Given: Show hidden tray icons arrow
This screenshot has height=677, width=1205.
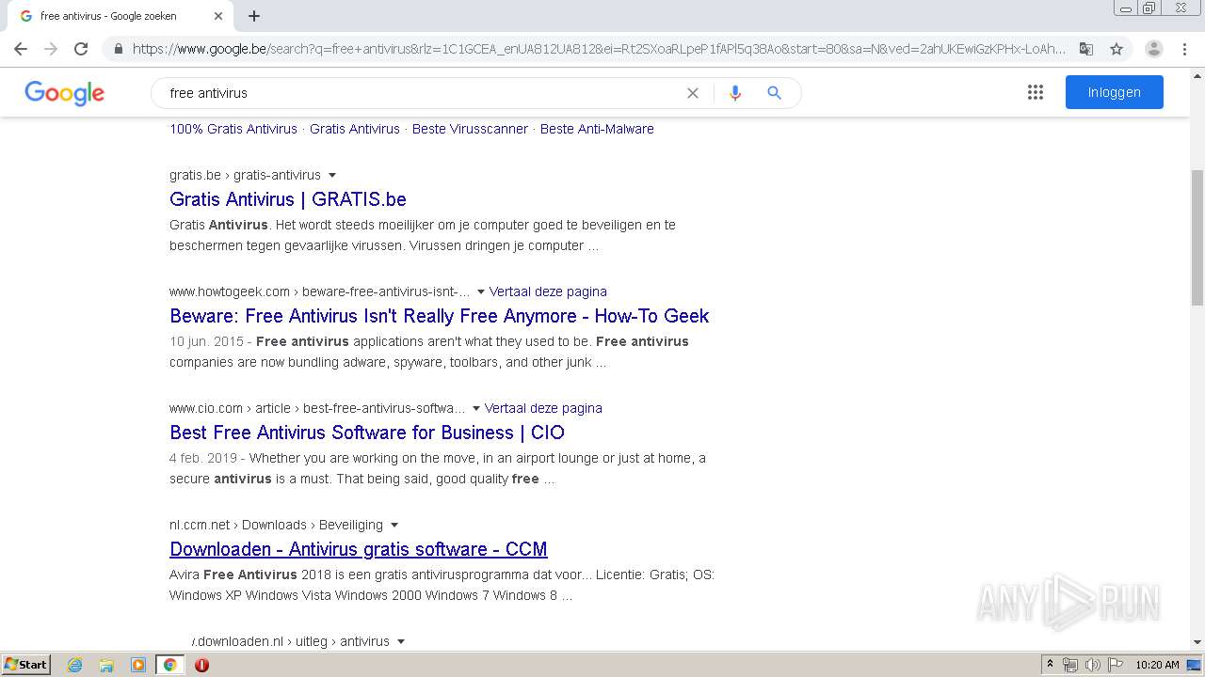Looking at the screenshot, I should click(1050, 665).
